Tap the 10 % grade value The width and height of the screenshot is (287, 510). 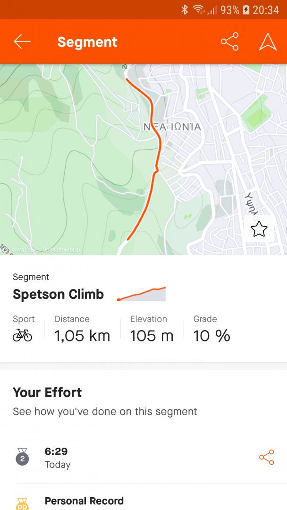tap(211, 336)
